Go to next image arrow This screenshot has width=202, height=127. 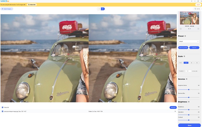click(x=198, y=29)
